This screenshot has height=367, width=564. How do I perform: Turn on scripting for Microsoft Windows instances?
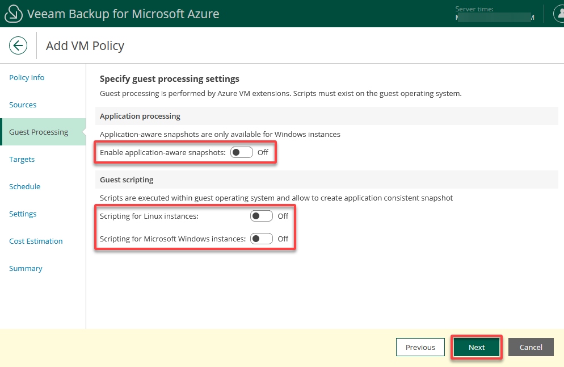tap(262, 239)
